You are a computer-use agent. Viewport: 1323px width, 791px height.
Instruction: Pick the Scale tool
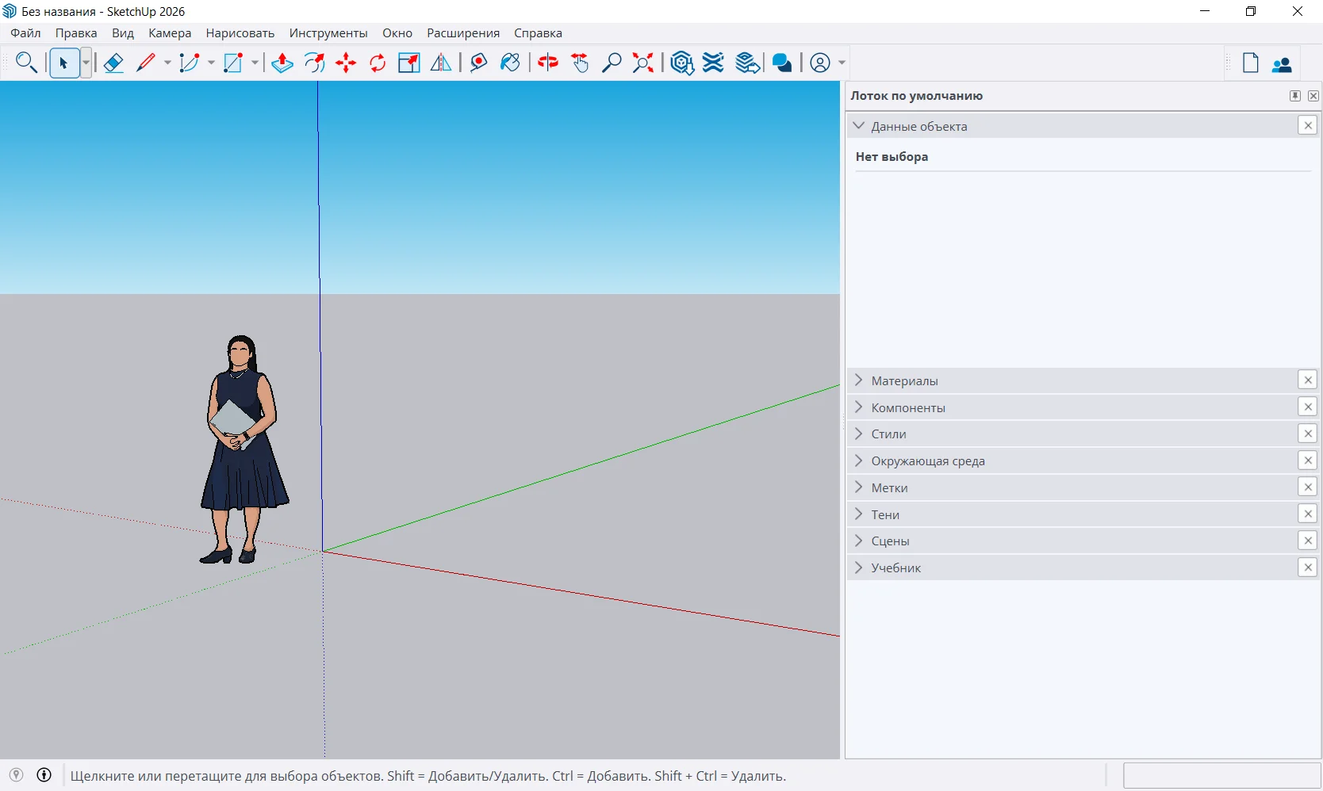pyautogui.click(x=409, y=63)
